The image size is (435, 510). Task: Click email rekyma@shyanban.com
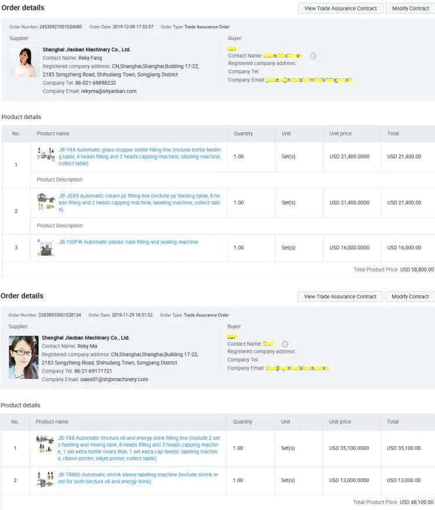108,92
